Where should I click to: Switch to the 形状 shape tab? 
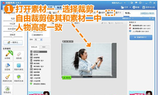point(44,47)
